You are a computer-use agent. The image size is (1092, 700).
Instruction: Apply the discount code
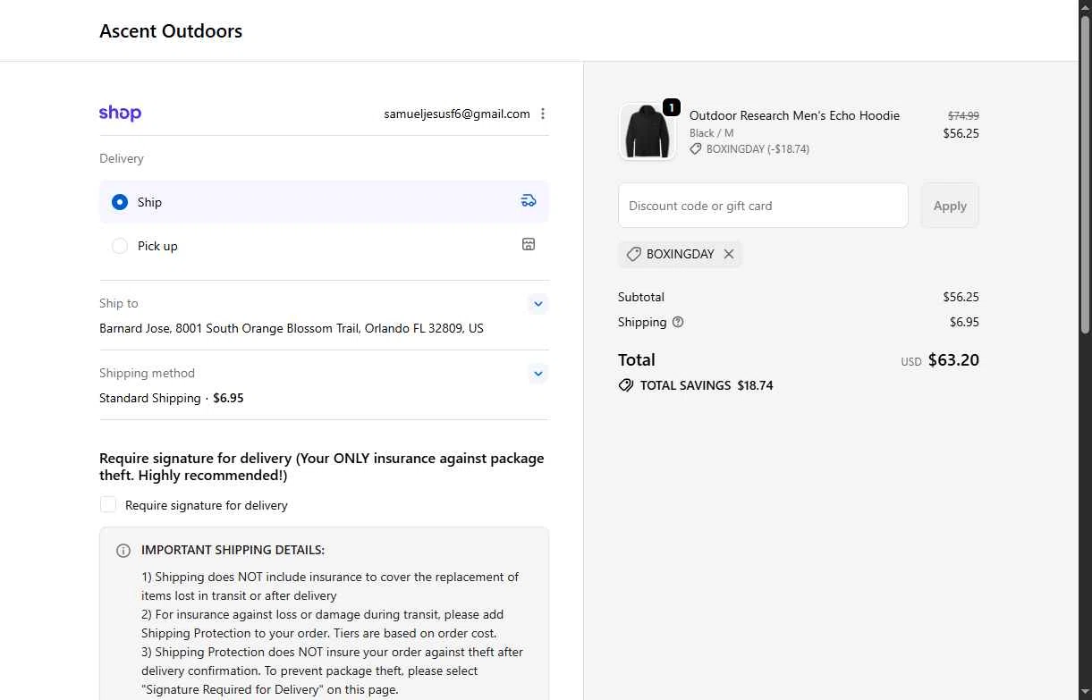click(950, 206)
